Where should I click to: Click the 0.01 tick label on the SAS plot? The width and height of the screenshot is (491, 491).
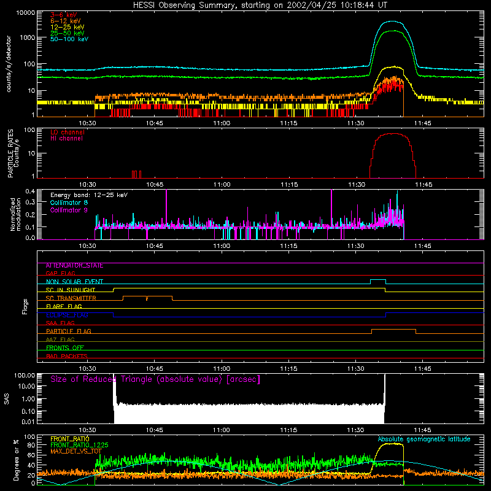click(x=28, y=422)
